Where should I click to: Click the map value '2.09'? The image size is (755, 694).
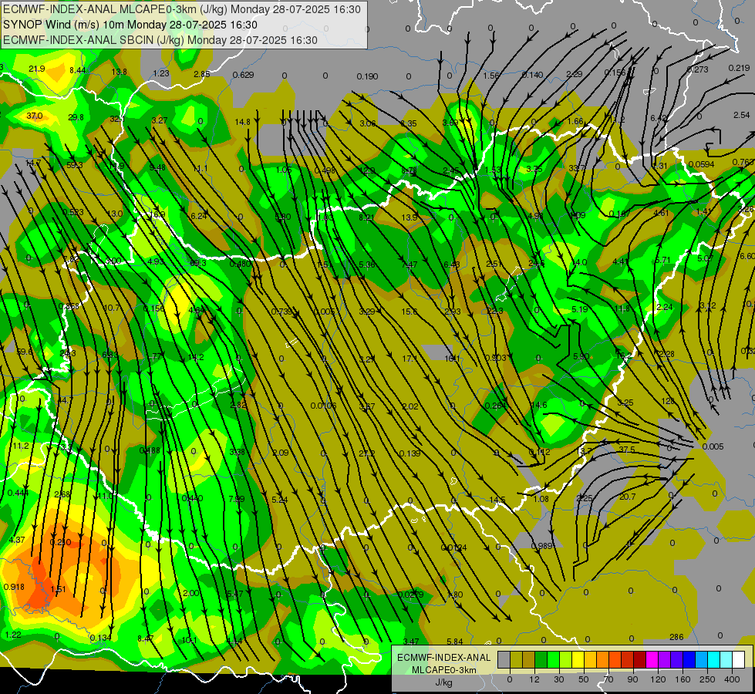281,453
